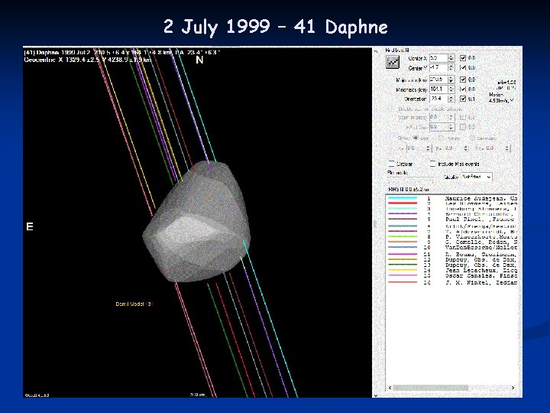Click the Center Y value field
550x413 pixels.
(438, 67)
